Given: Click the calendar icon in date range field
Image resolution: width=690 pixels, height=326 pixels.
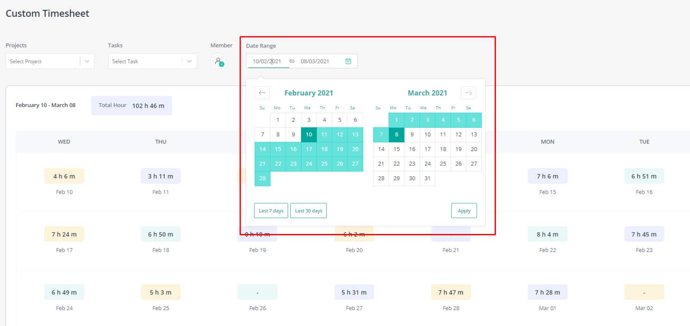Looking at the screenshot, I should point(348,61).
